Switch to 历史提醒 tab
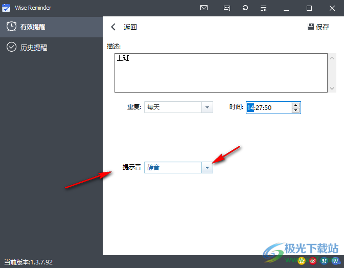The height and width of the screenshot is (268, 344). point(51,47)
